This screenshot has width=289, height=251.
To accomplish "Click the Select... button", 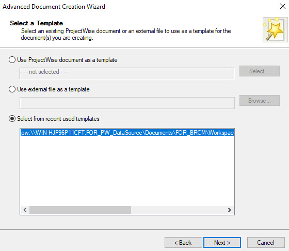I will pyautogui.click(x=260, y=71).
